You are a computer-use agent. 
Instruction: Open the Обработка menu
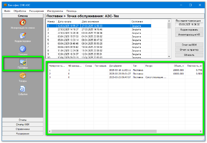(x=20, y=11)
